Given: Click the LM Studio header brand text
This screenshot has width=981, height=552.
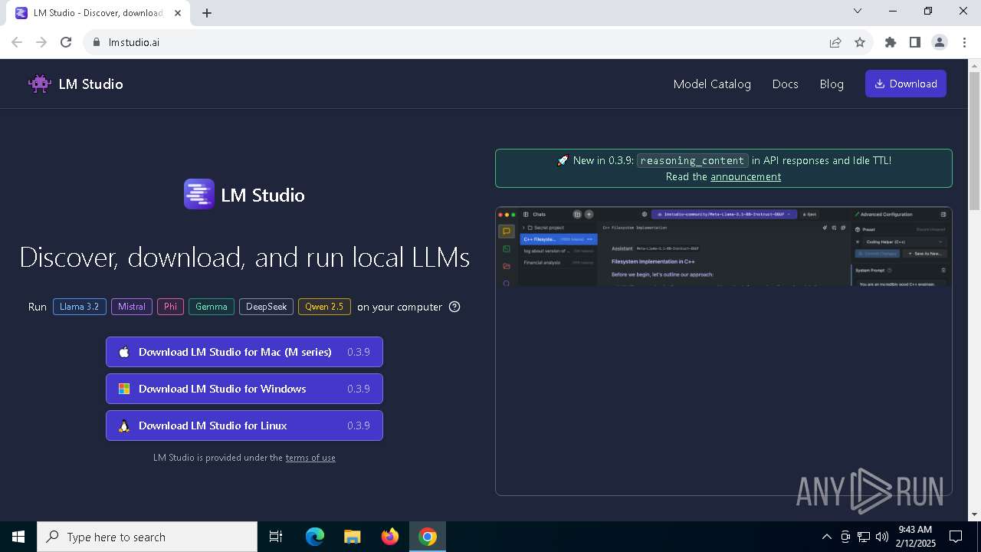Looking at the screenshot, I should coord(91,84).
